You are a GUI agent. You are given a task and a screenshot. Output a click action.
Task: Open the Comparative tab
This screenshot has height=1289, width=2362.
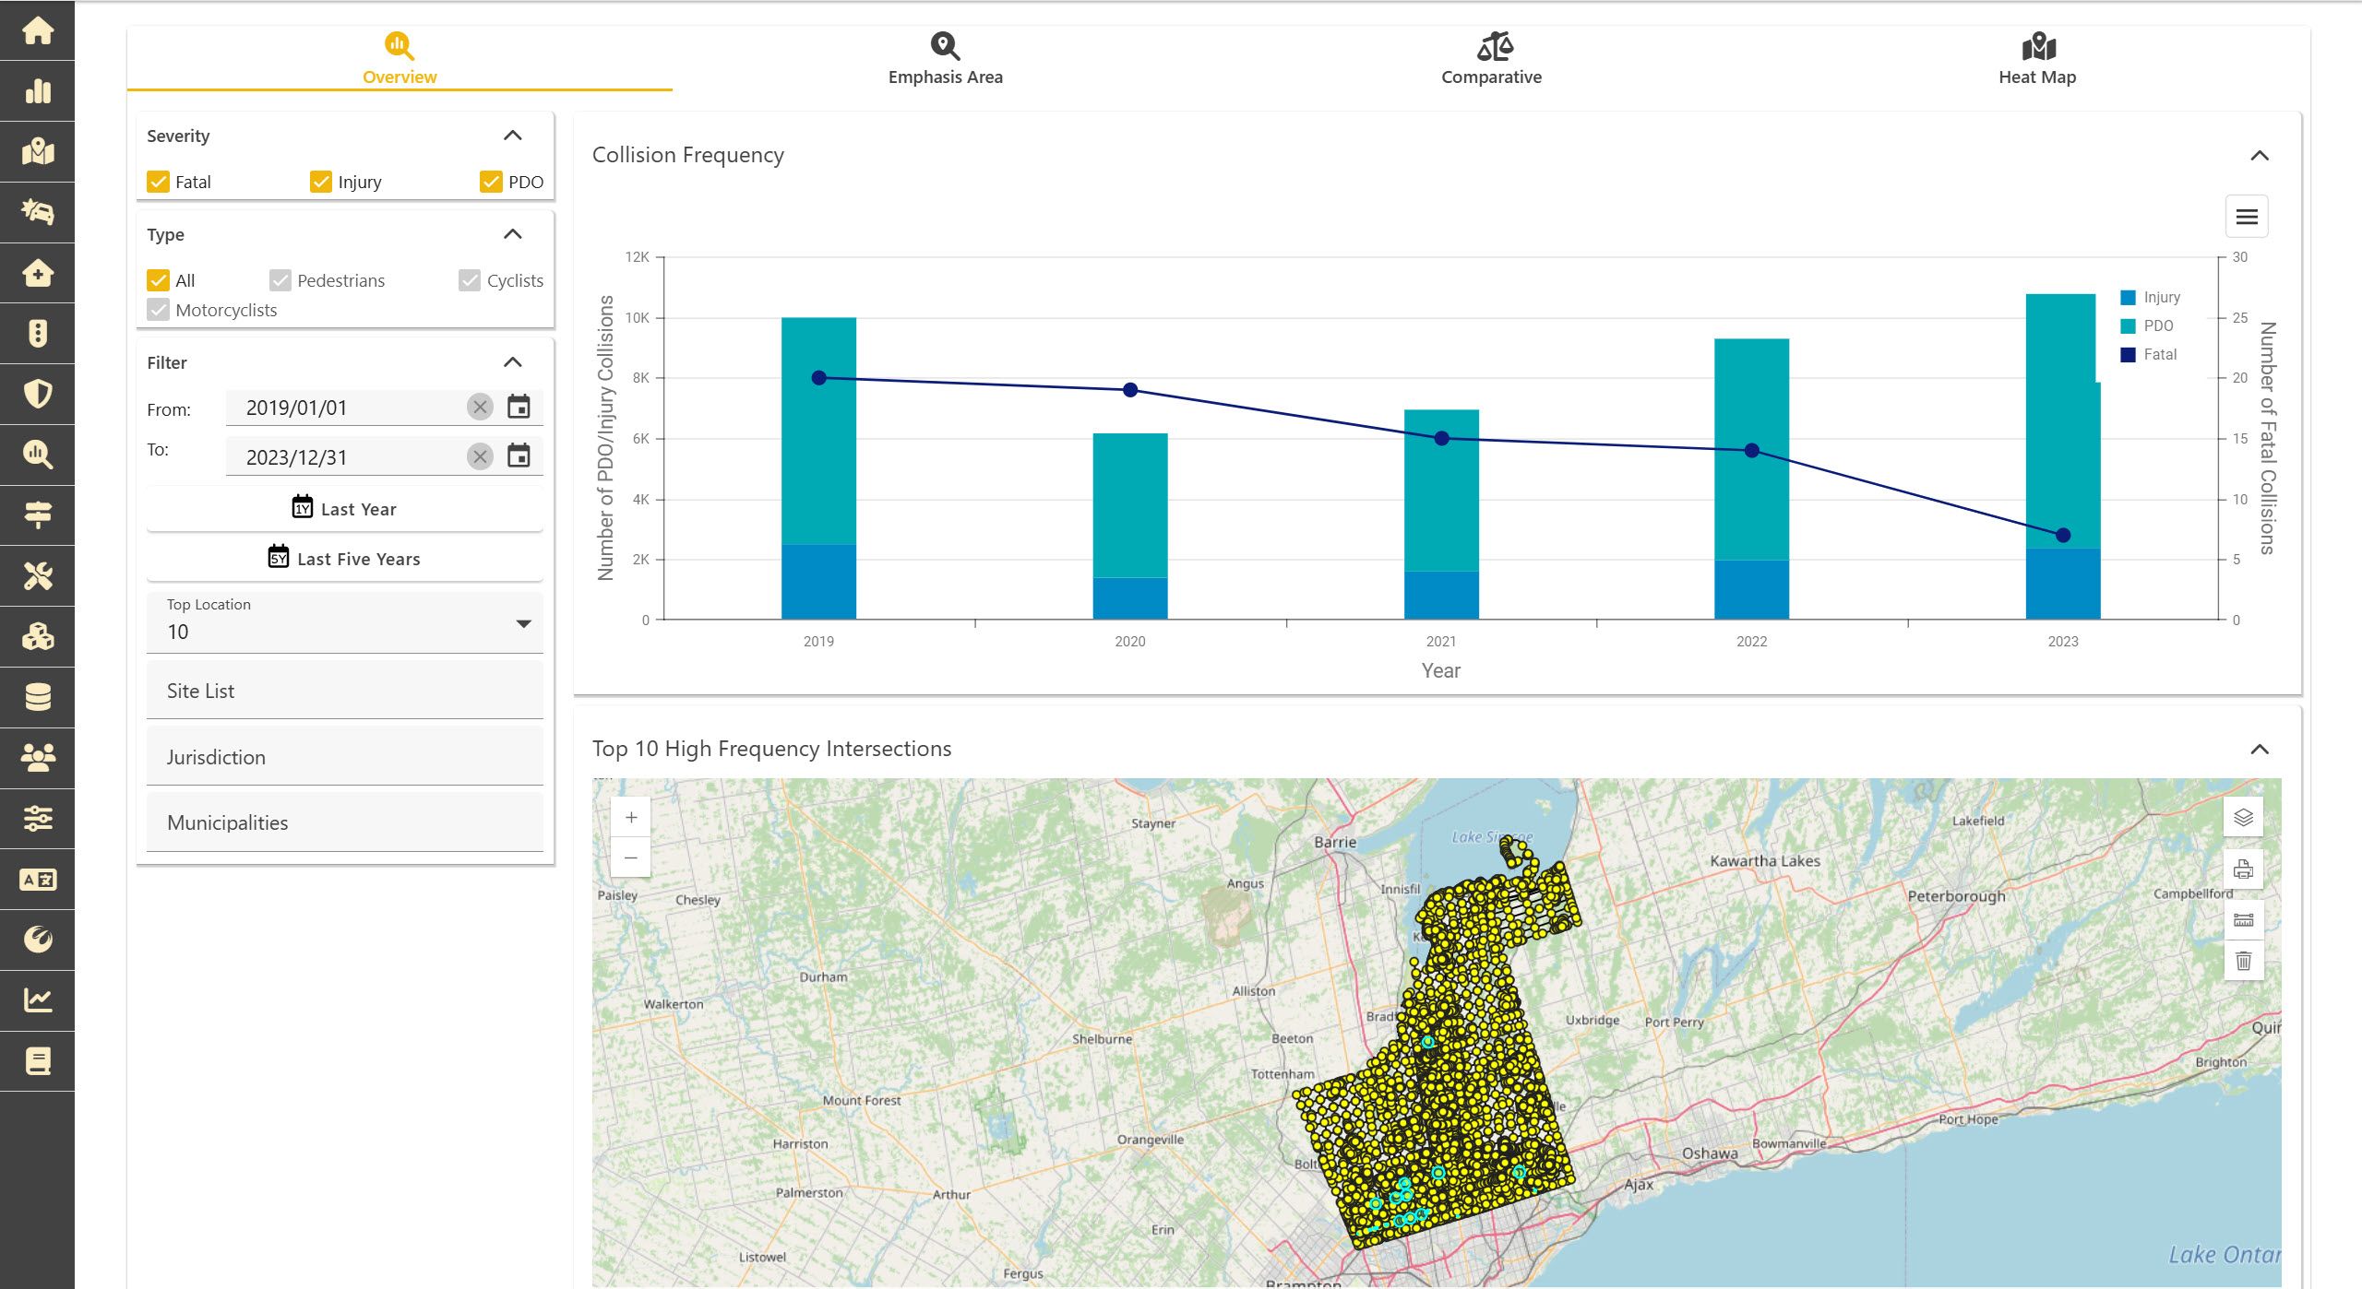click(1491, 59)
